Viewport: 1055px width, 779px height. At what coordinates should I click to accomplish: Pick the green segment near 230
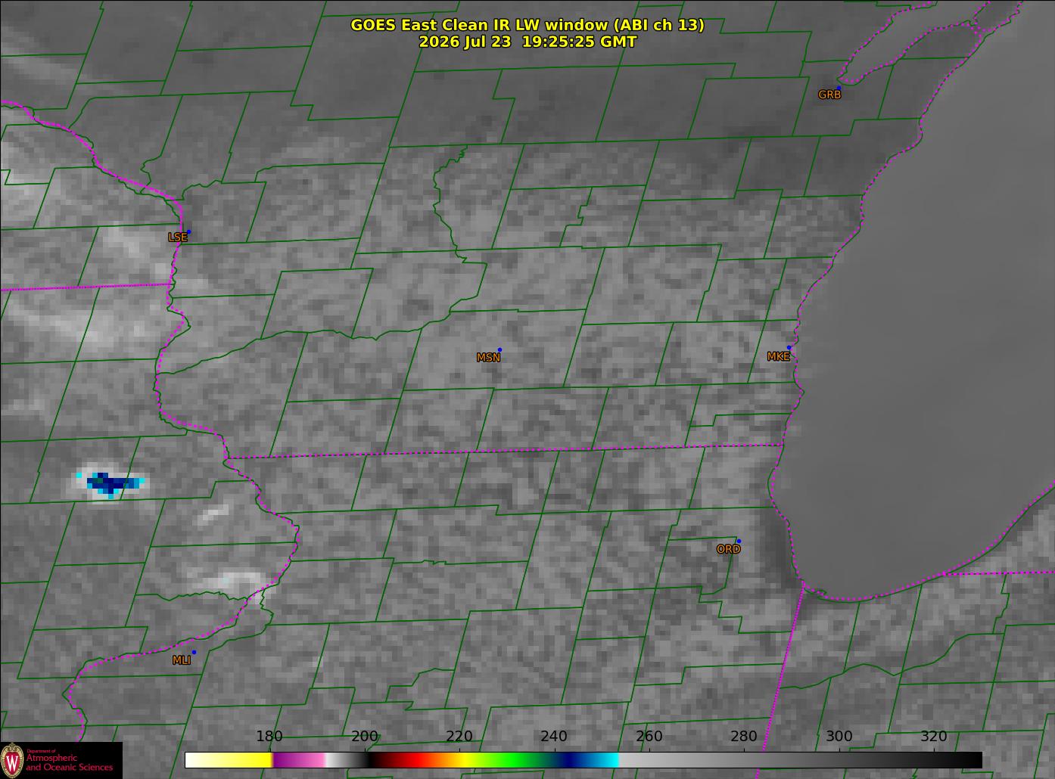coord(507,760)
